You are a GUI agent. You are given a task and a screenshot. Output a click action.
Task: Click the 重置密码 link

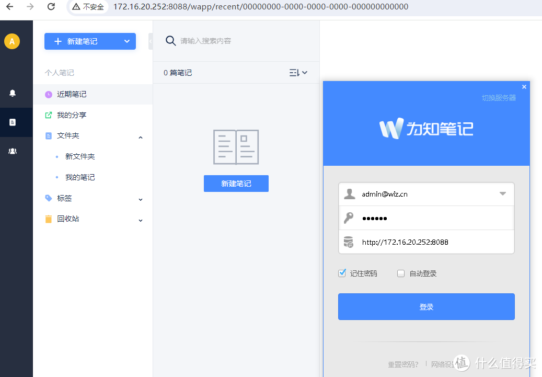coord(403,364)
